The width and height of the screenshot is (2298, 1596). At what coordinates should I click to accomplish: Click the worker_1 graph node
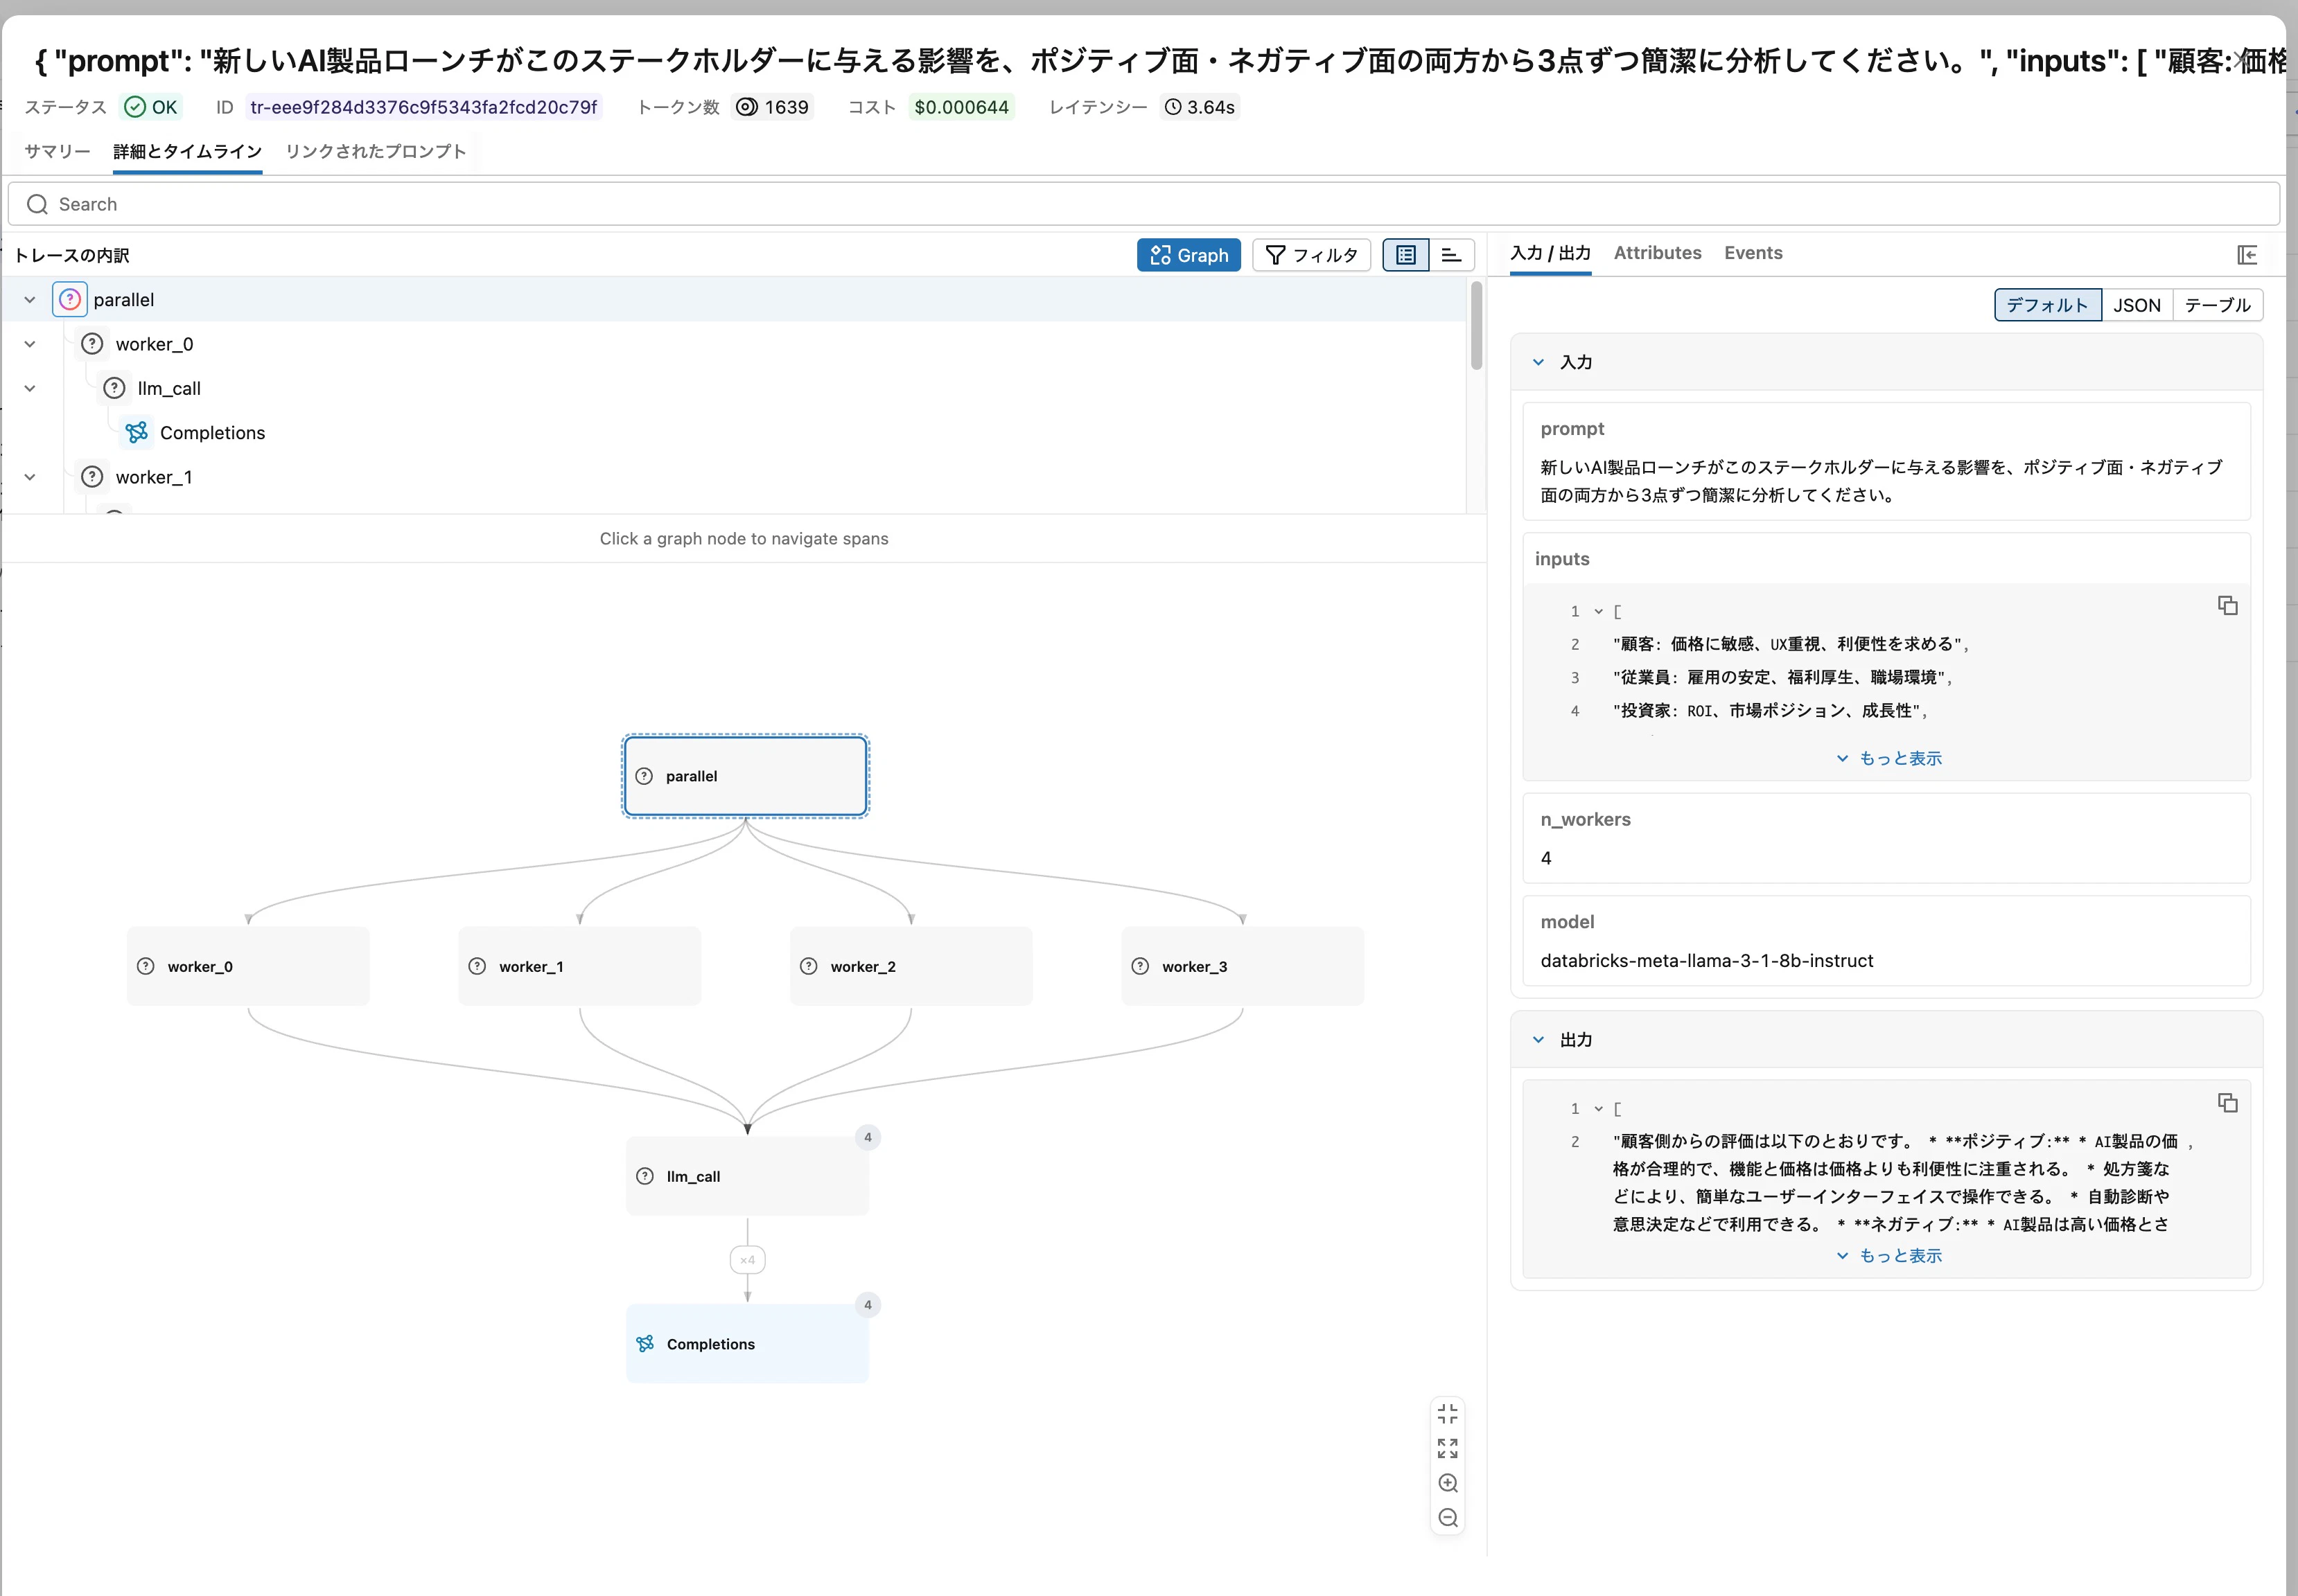coord(579,966)
